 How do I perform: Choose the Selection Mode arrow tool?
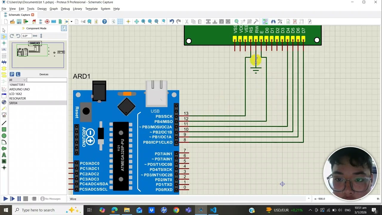click(x=4, y=30)
